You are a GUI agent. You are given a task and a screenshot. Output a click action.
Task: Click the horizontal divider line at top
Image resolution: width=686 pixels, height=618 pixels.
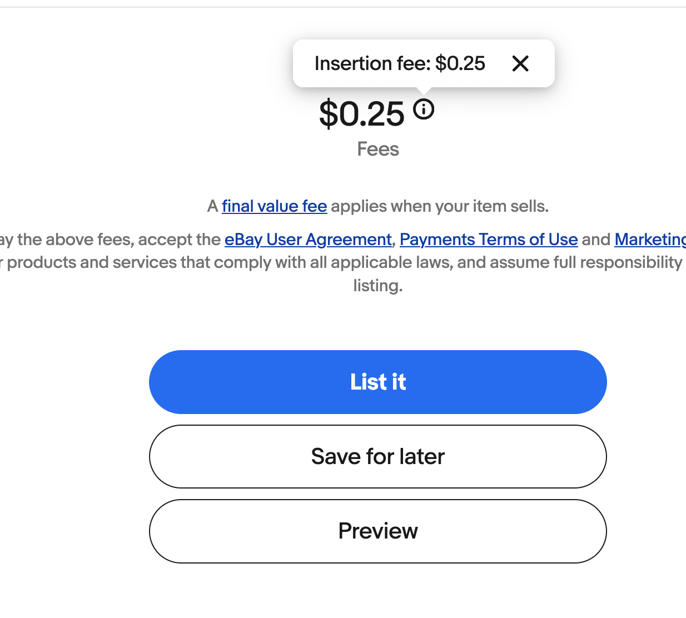[x=343, y=7]
